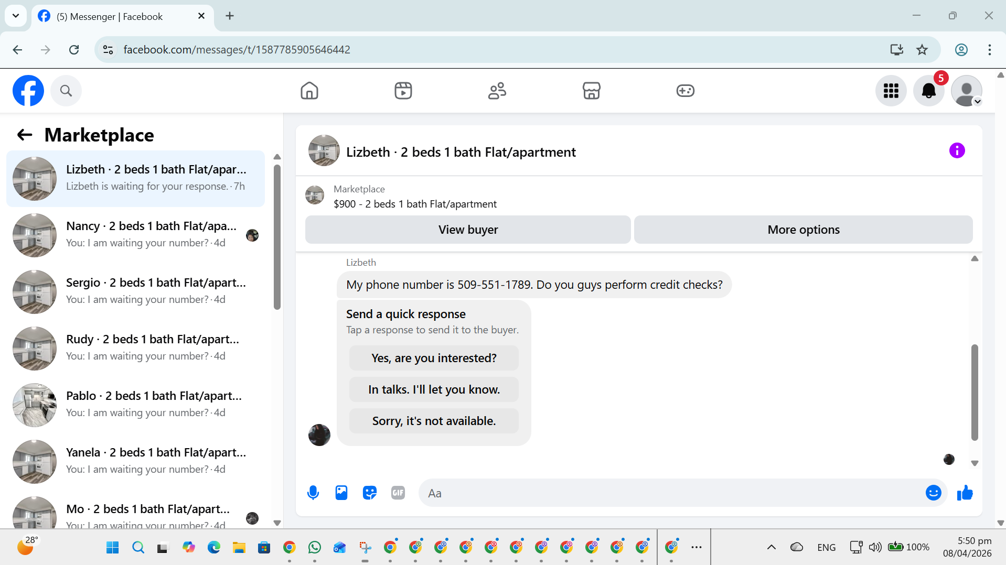Open Pablo's conversation in the list
Screen dimensions: 1006x565
point(135,405)
